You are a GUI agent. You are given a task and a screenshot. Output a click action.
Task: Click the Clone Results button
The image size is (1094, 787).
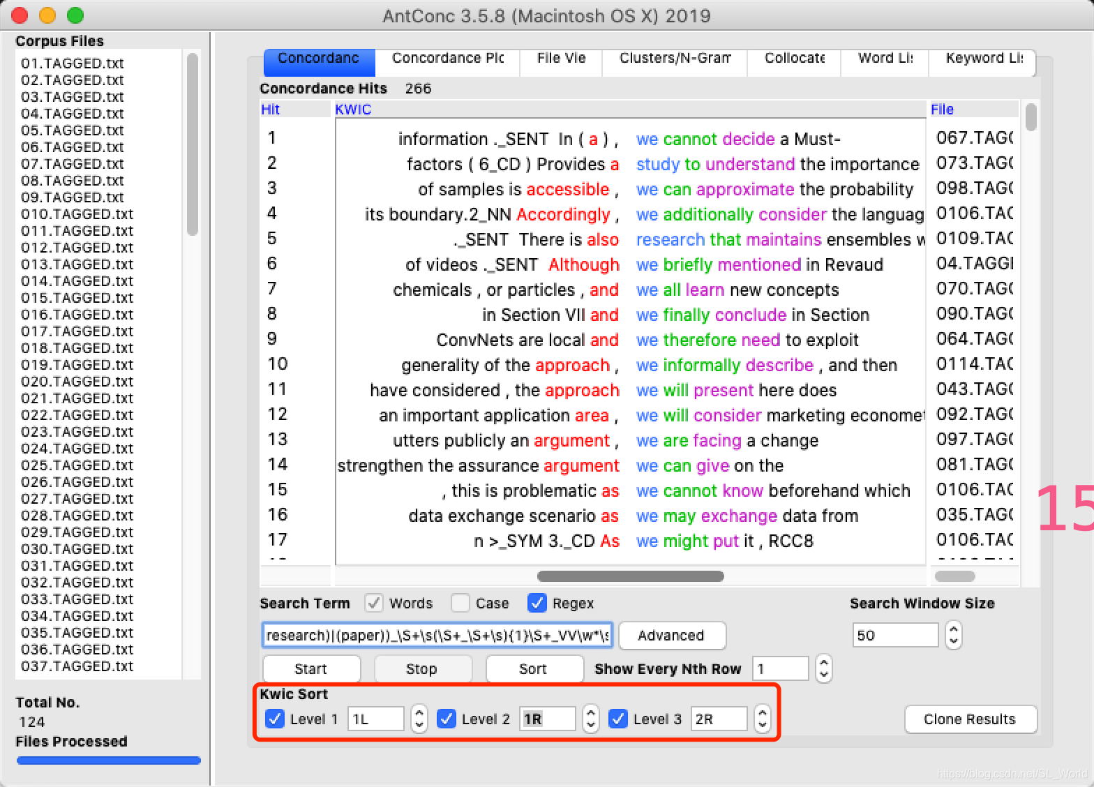(x=971, y=719)
